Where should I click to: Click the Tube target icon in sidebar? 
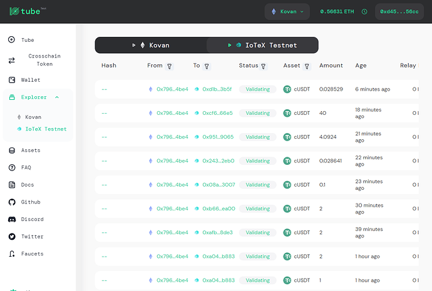pos(11,39)
